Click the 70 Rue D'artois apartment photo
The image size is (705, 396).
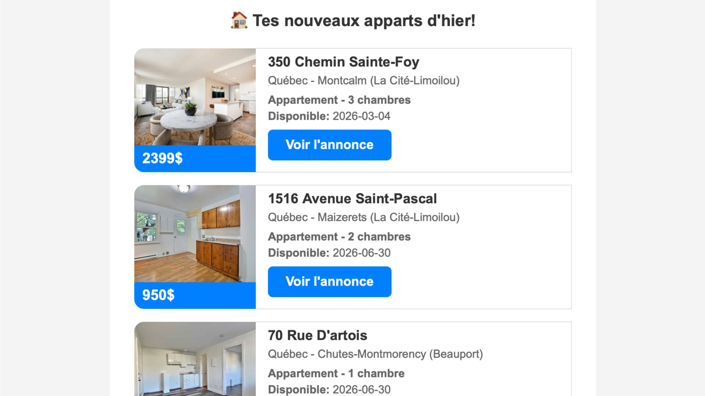(195, 359)
